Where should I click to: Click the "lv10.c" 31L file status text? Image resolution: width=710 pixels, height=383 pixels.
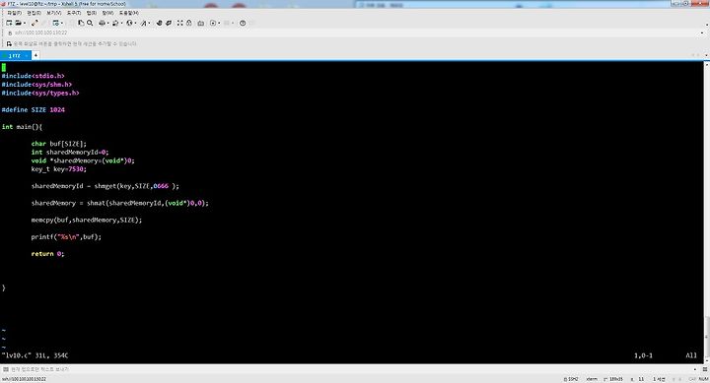coord(35,355)
